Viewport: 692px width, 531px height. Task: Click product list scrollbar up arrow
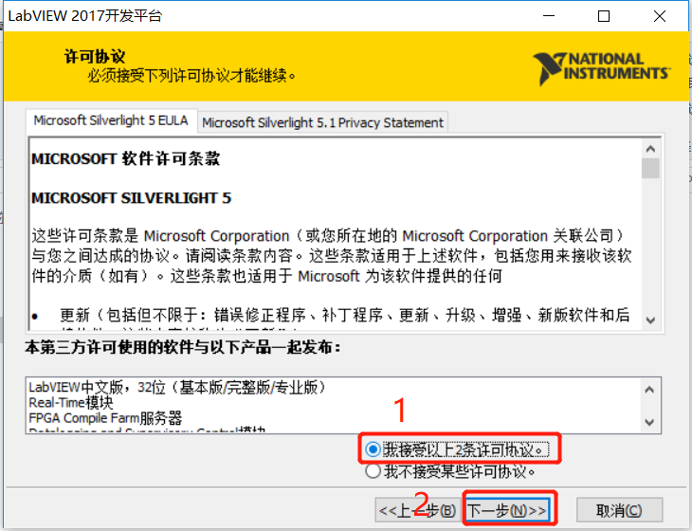click(649, 390)
